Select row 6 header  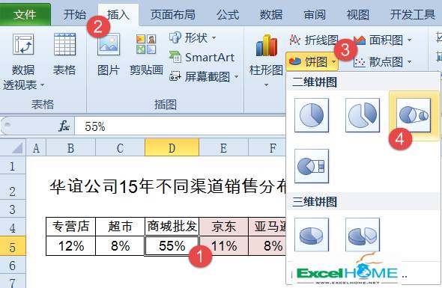click(x=13, y=266)
